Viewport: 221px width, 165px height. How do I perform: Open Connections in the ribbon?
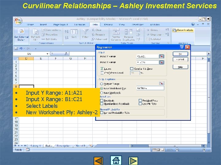pyautogui.click(x=51, y=30)
